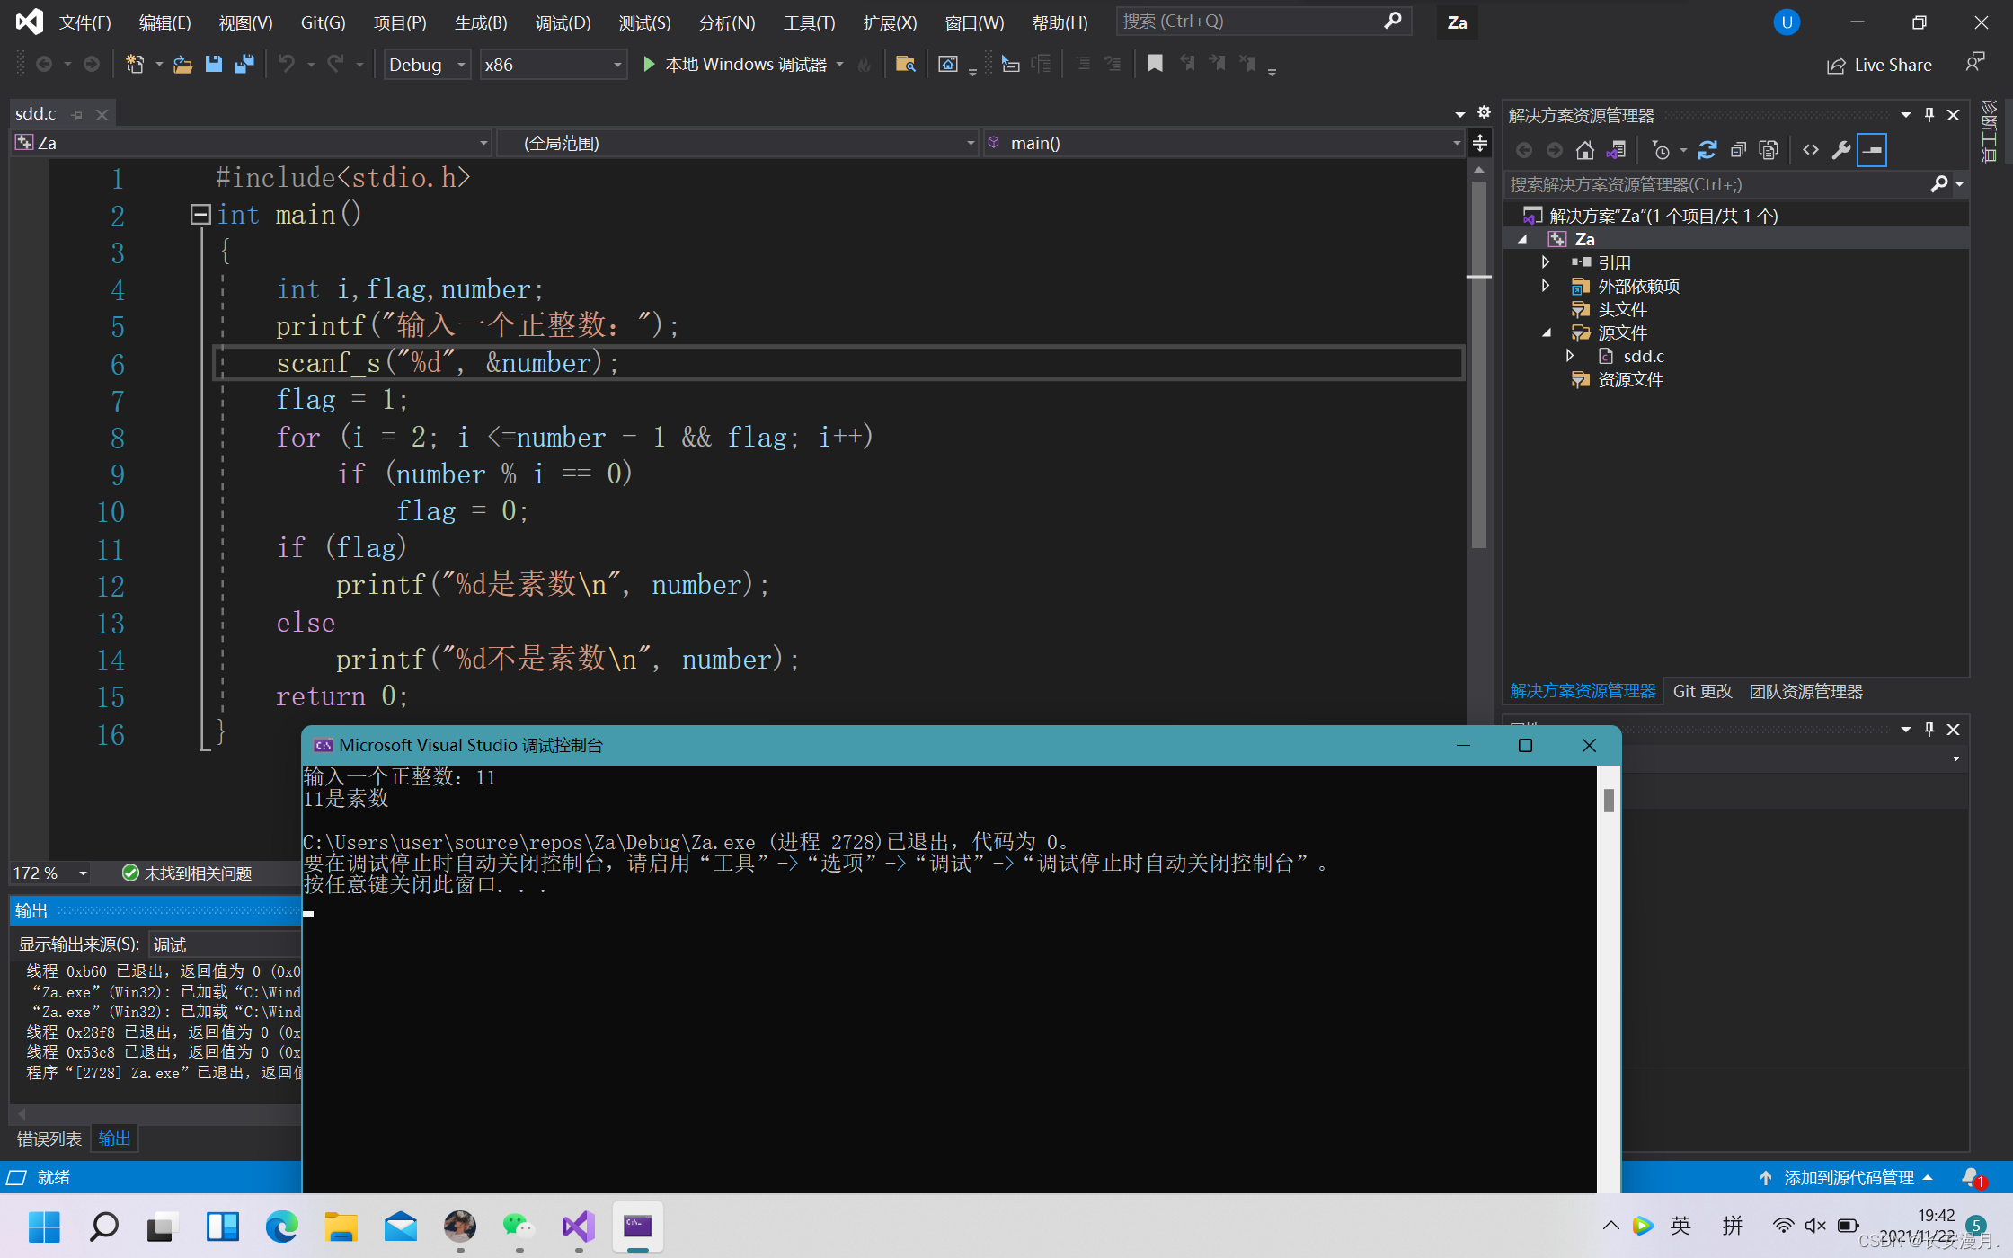Toggle the Preview Selected Items button
This screenshot has height=1258, width=2013.
(1872, 150)
